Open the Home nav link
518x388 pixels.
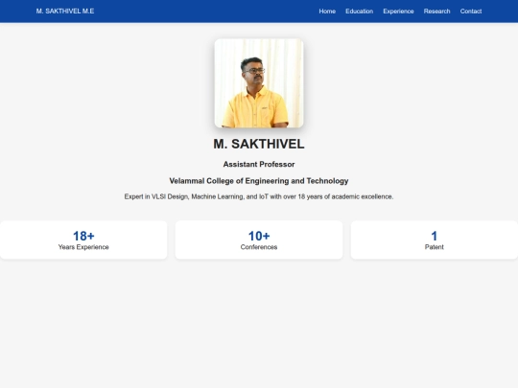[327, 11]
